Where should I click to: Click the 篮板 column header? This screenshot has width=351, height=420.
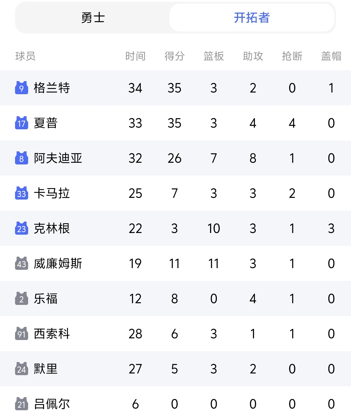click(x=214, y=56)
